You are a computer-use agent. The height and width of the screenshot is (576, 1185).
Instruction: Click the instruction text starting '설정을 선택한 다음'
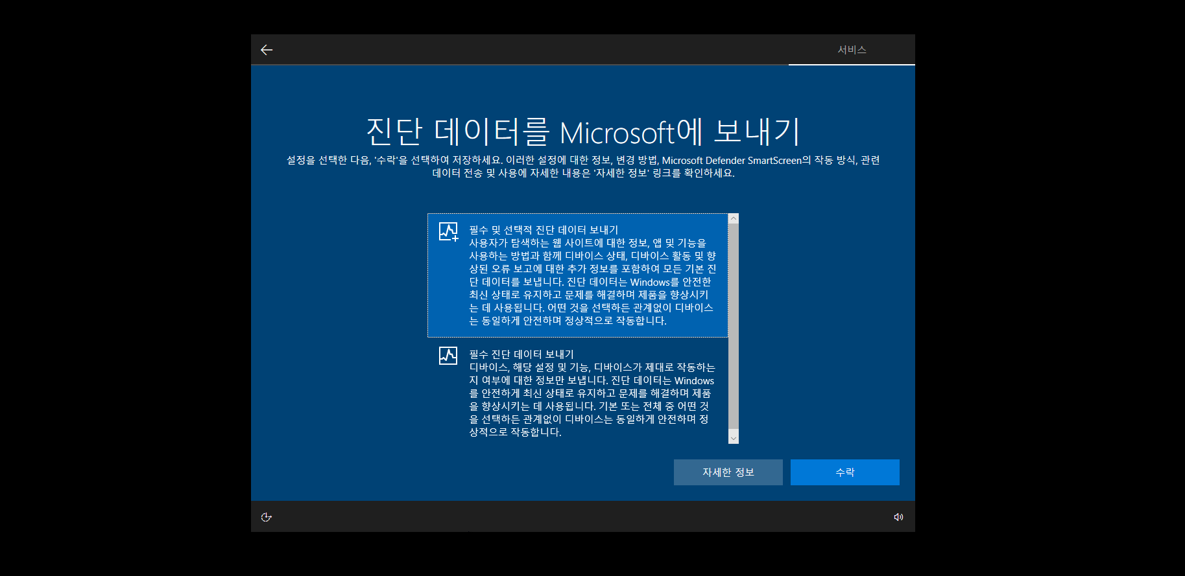pyautogui.click(x=583, y=167)
